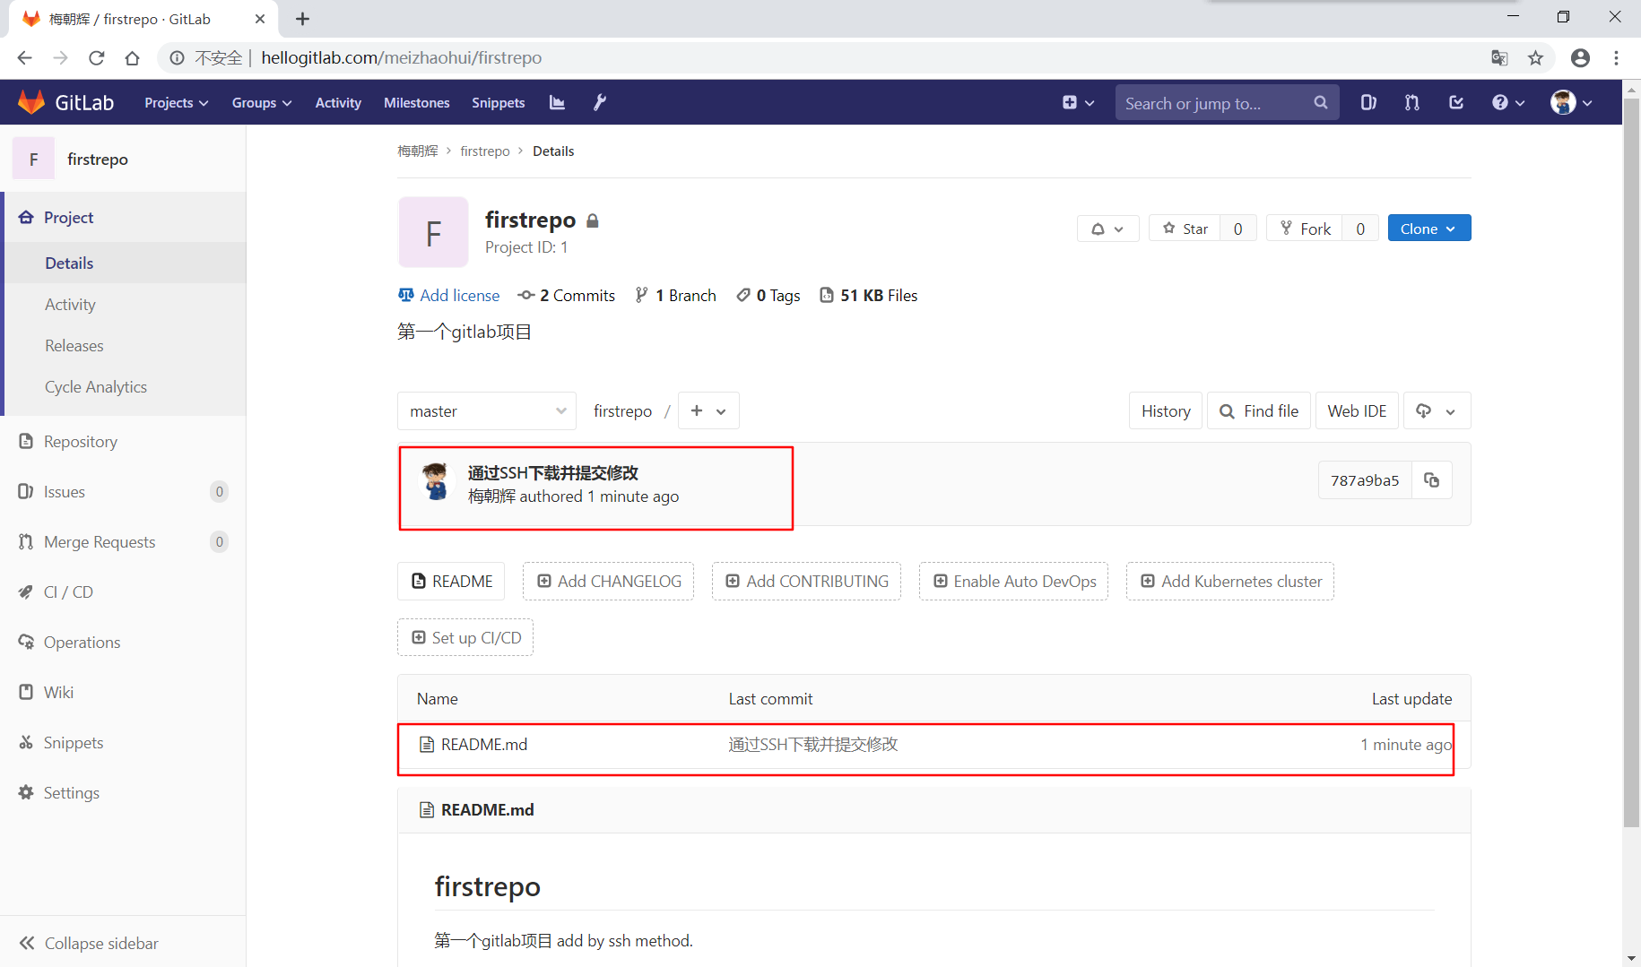Open CI / CD in the sidebar
1641x967 pixels.
pyautogui.click(x=123, y=591)
